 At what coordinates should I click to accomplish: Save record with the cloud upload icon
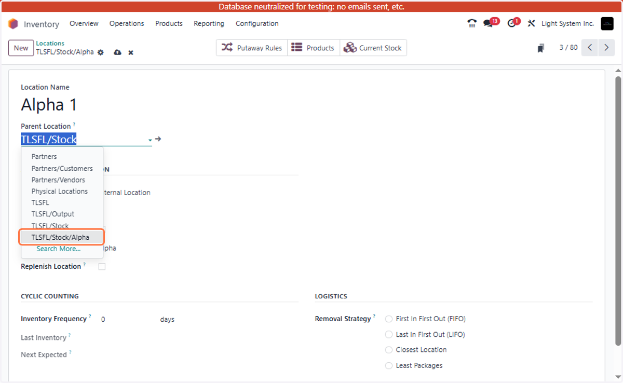tap(117, 52)
